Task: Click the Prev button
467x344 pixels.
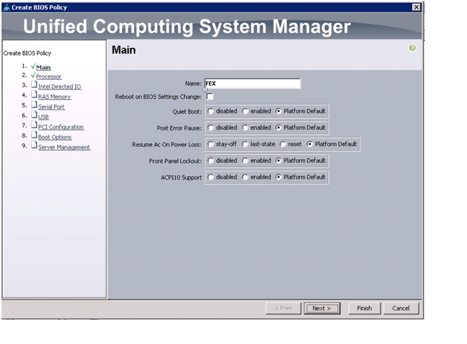Action: [x=283, y=308]
